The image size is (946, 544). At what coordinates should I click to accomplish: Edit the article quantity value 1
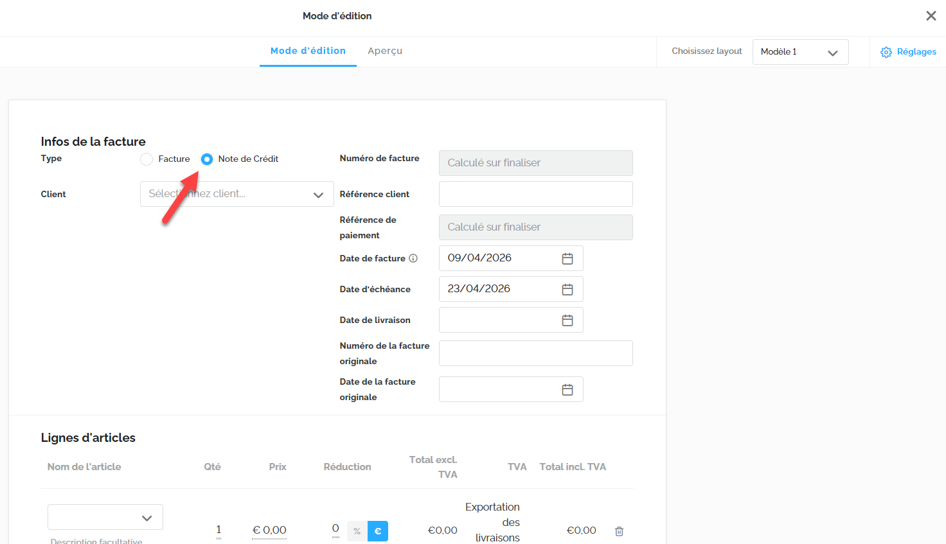[x=219, y=530]
